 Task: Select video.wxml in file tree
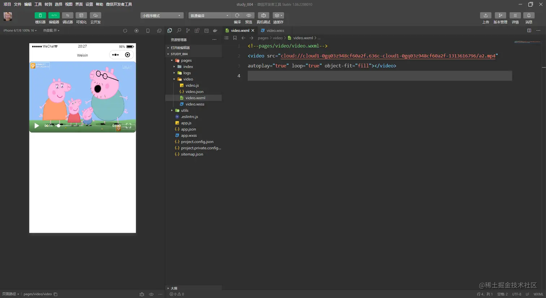point(194,98)
